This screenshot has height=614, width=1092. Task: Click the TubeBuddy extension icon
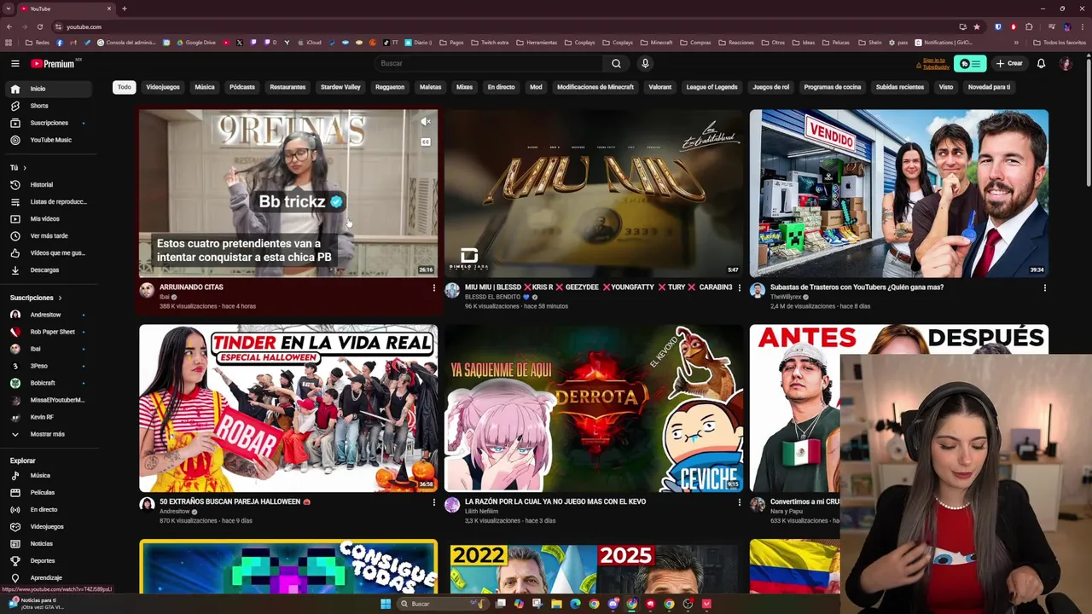click(x=969, y=63)
